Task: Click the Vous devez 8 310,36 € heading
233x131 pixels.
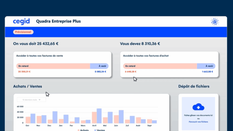Action: pyautogui.click(x=140, y=44)
